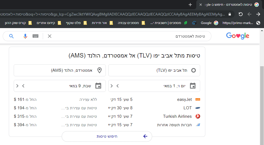This screenshot has height=145, width=264.
Task: Clear the search query with the X icon
Action: pyautogui.click(x=50, y=36)
